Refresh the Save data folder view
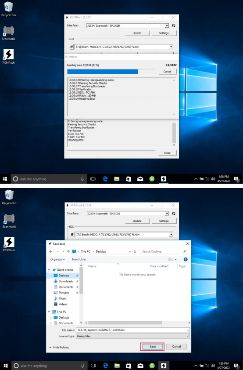 point(135,251)
